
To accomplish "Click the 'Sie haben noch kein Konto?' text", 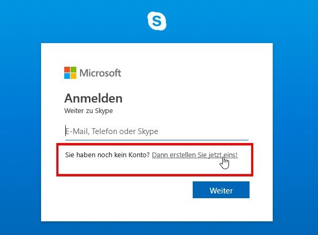I will (107, 155).
